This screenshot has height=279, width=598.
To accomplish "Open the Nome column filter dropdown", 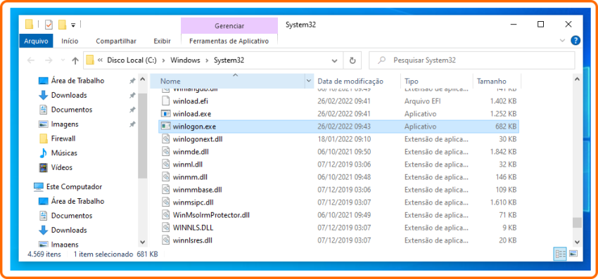I will pos(309,82).
